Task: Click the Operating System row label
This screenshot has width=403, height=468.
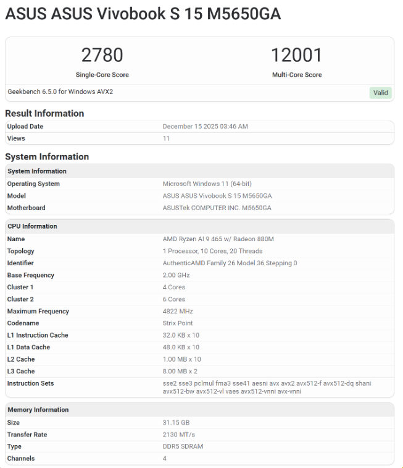Action: tap(33, 184)
